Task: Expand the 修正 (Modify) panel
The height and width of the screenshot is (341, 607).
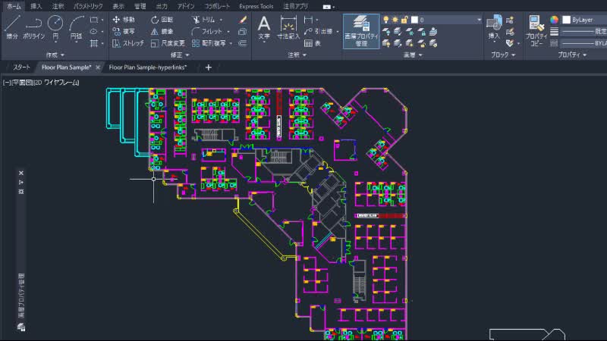Action: pyautogui.click(x=180, y=55)
